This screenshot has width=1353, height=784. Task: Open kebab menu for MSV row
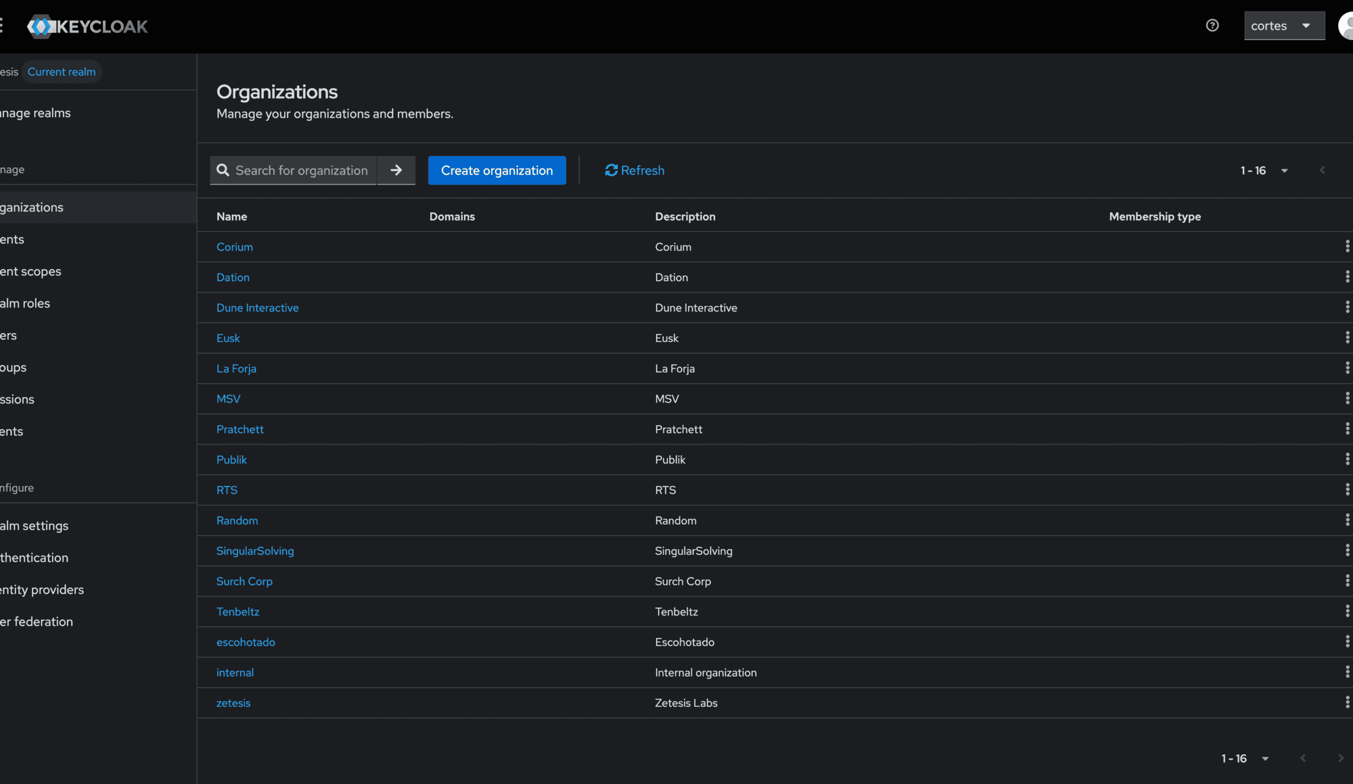(1347, 399)
